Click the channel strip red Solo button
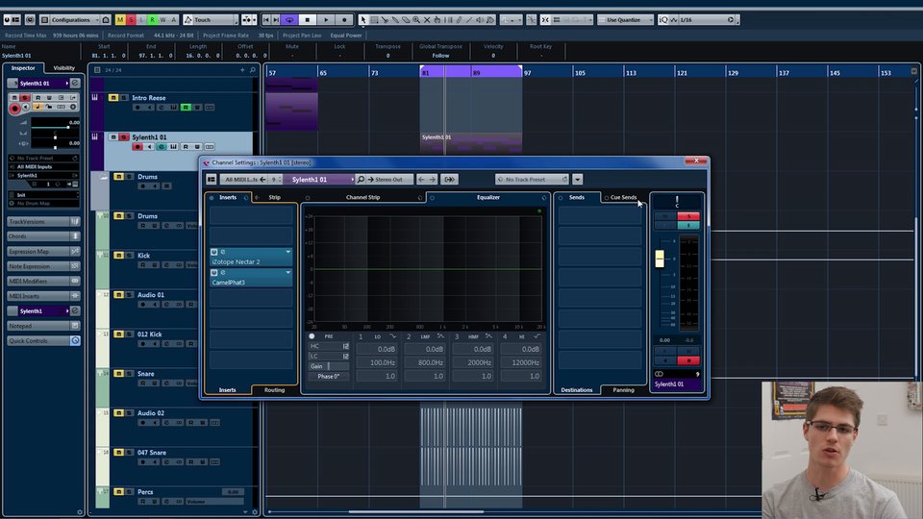The height and width of the screenshot is (519, 923). pos(688,216)
